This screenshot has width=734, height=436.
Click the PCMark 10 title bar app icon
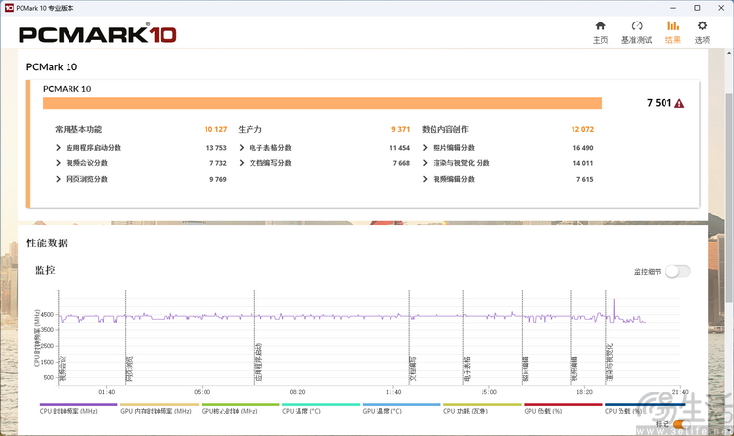[x=9, y=8]
